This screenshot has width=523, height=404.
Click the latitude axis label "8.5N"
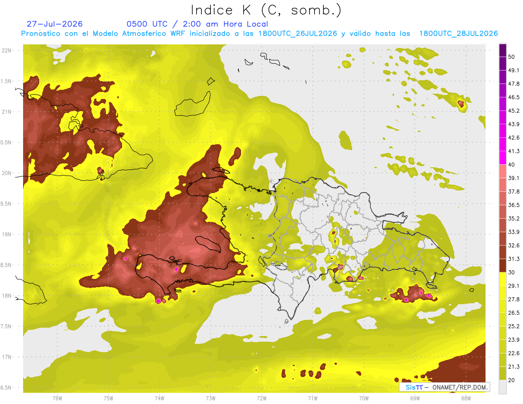7,265
